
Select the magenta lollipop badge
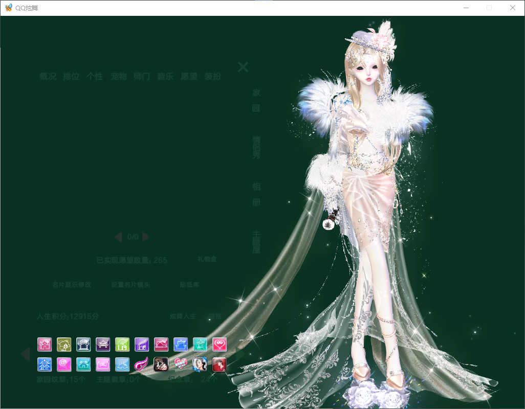[64, 365]
